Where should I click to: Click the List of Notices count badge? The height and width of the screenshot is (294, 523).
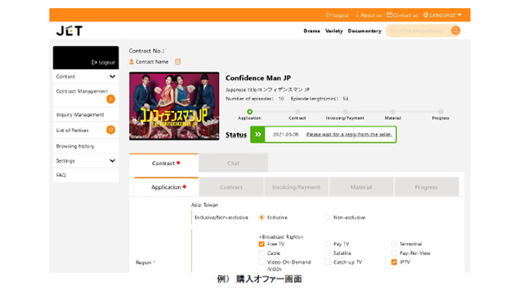(x=110, y=130)
